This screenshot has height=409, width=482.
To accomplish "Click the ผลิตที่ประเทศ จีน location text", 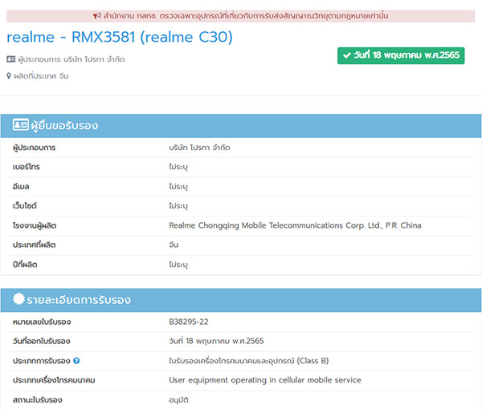I will coord(41,76).
